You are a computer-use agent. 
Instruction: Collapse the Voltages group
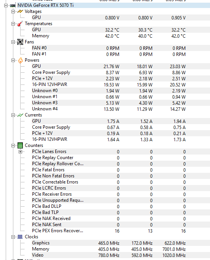coord(13,11)
